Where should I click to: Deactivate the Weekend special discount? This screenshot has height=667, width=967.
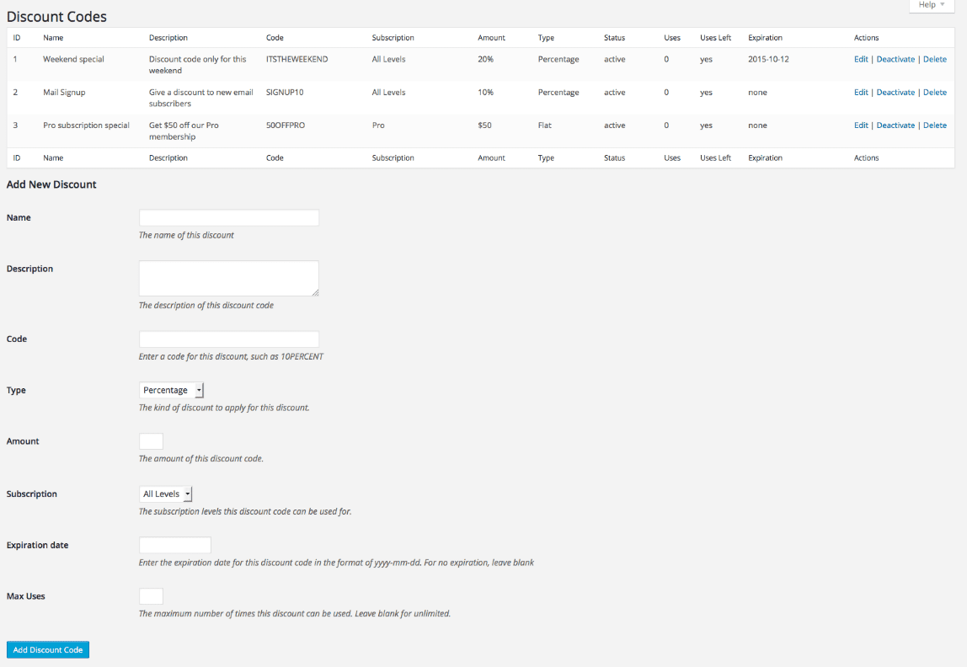tap(895, 59)
